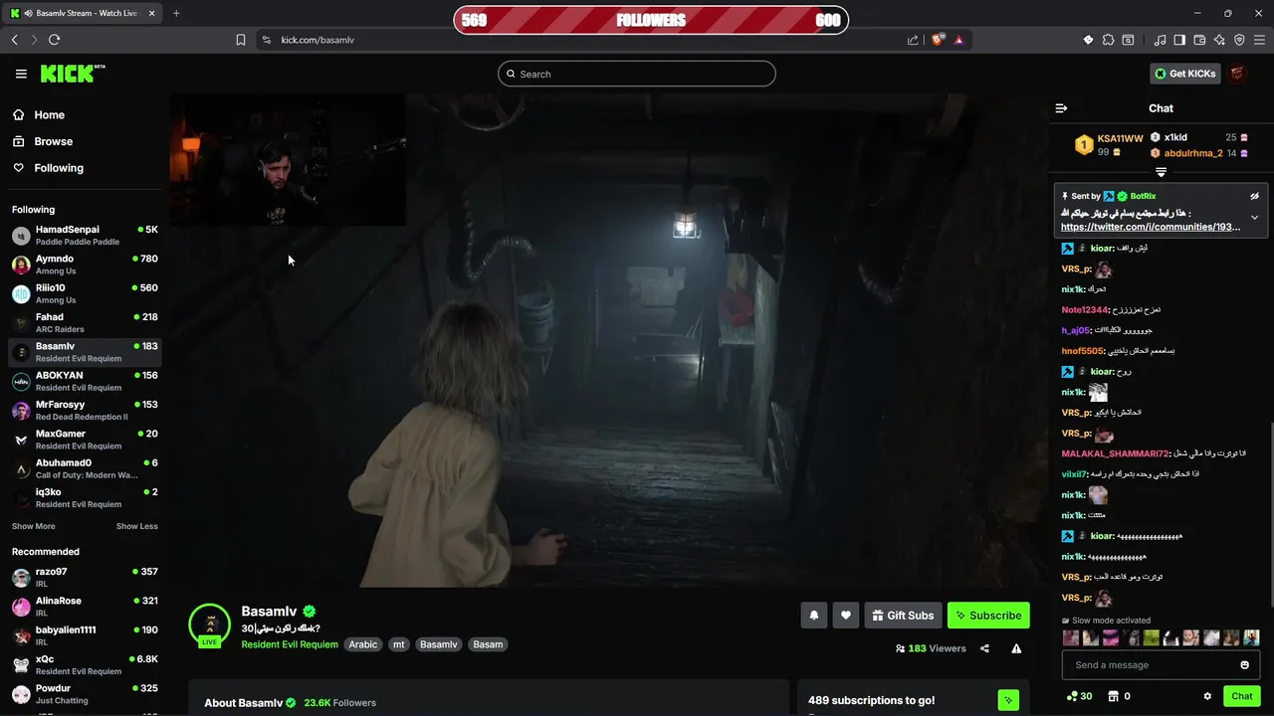Share the stream via share icon
The width and height of the screenshot is (1274, 716).
click(x=984, y=648)
